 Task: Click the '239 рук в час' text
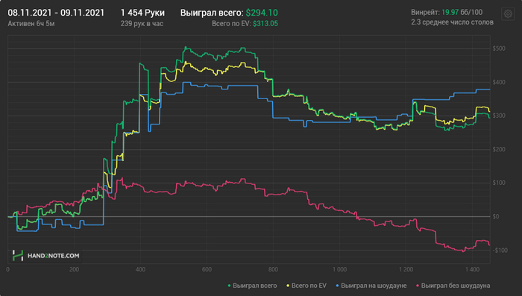pyautogui.click(x=142, y=24)
